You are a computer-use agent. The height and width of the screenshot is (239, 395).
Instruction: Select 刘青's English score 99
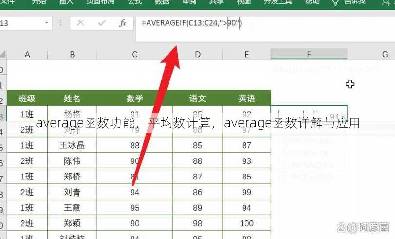pyautogui.click(x=246, y=192)
